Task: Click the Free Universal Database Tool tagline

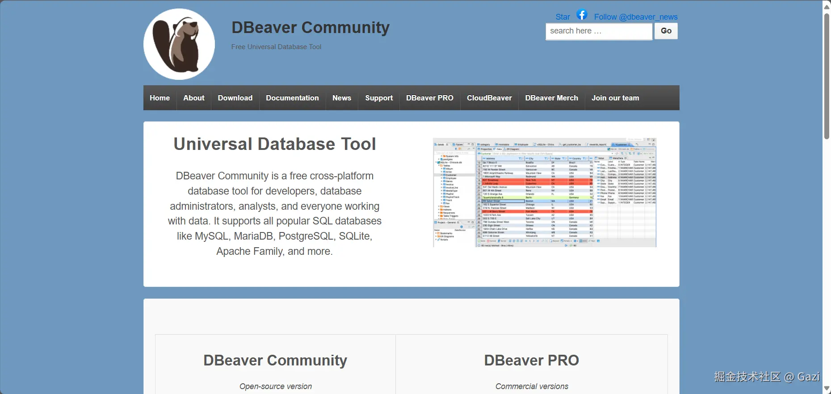Action: coord(276,47)
